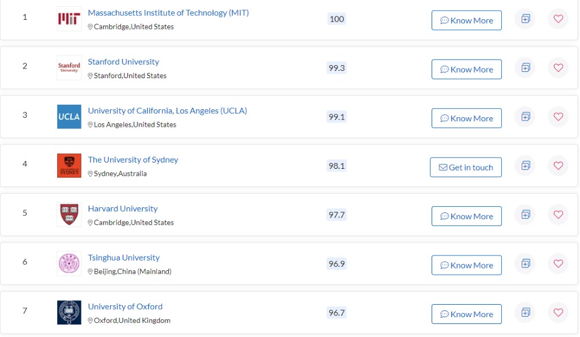Screen dimensions: 580x337
Task: Add Stanford University to compare
Action: tap(525, 68)
